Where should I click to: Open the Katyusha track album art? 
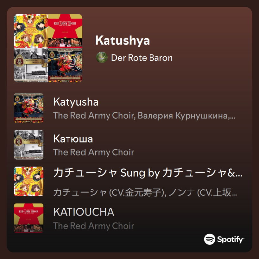29,108
